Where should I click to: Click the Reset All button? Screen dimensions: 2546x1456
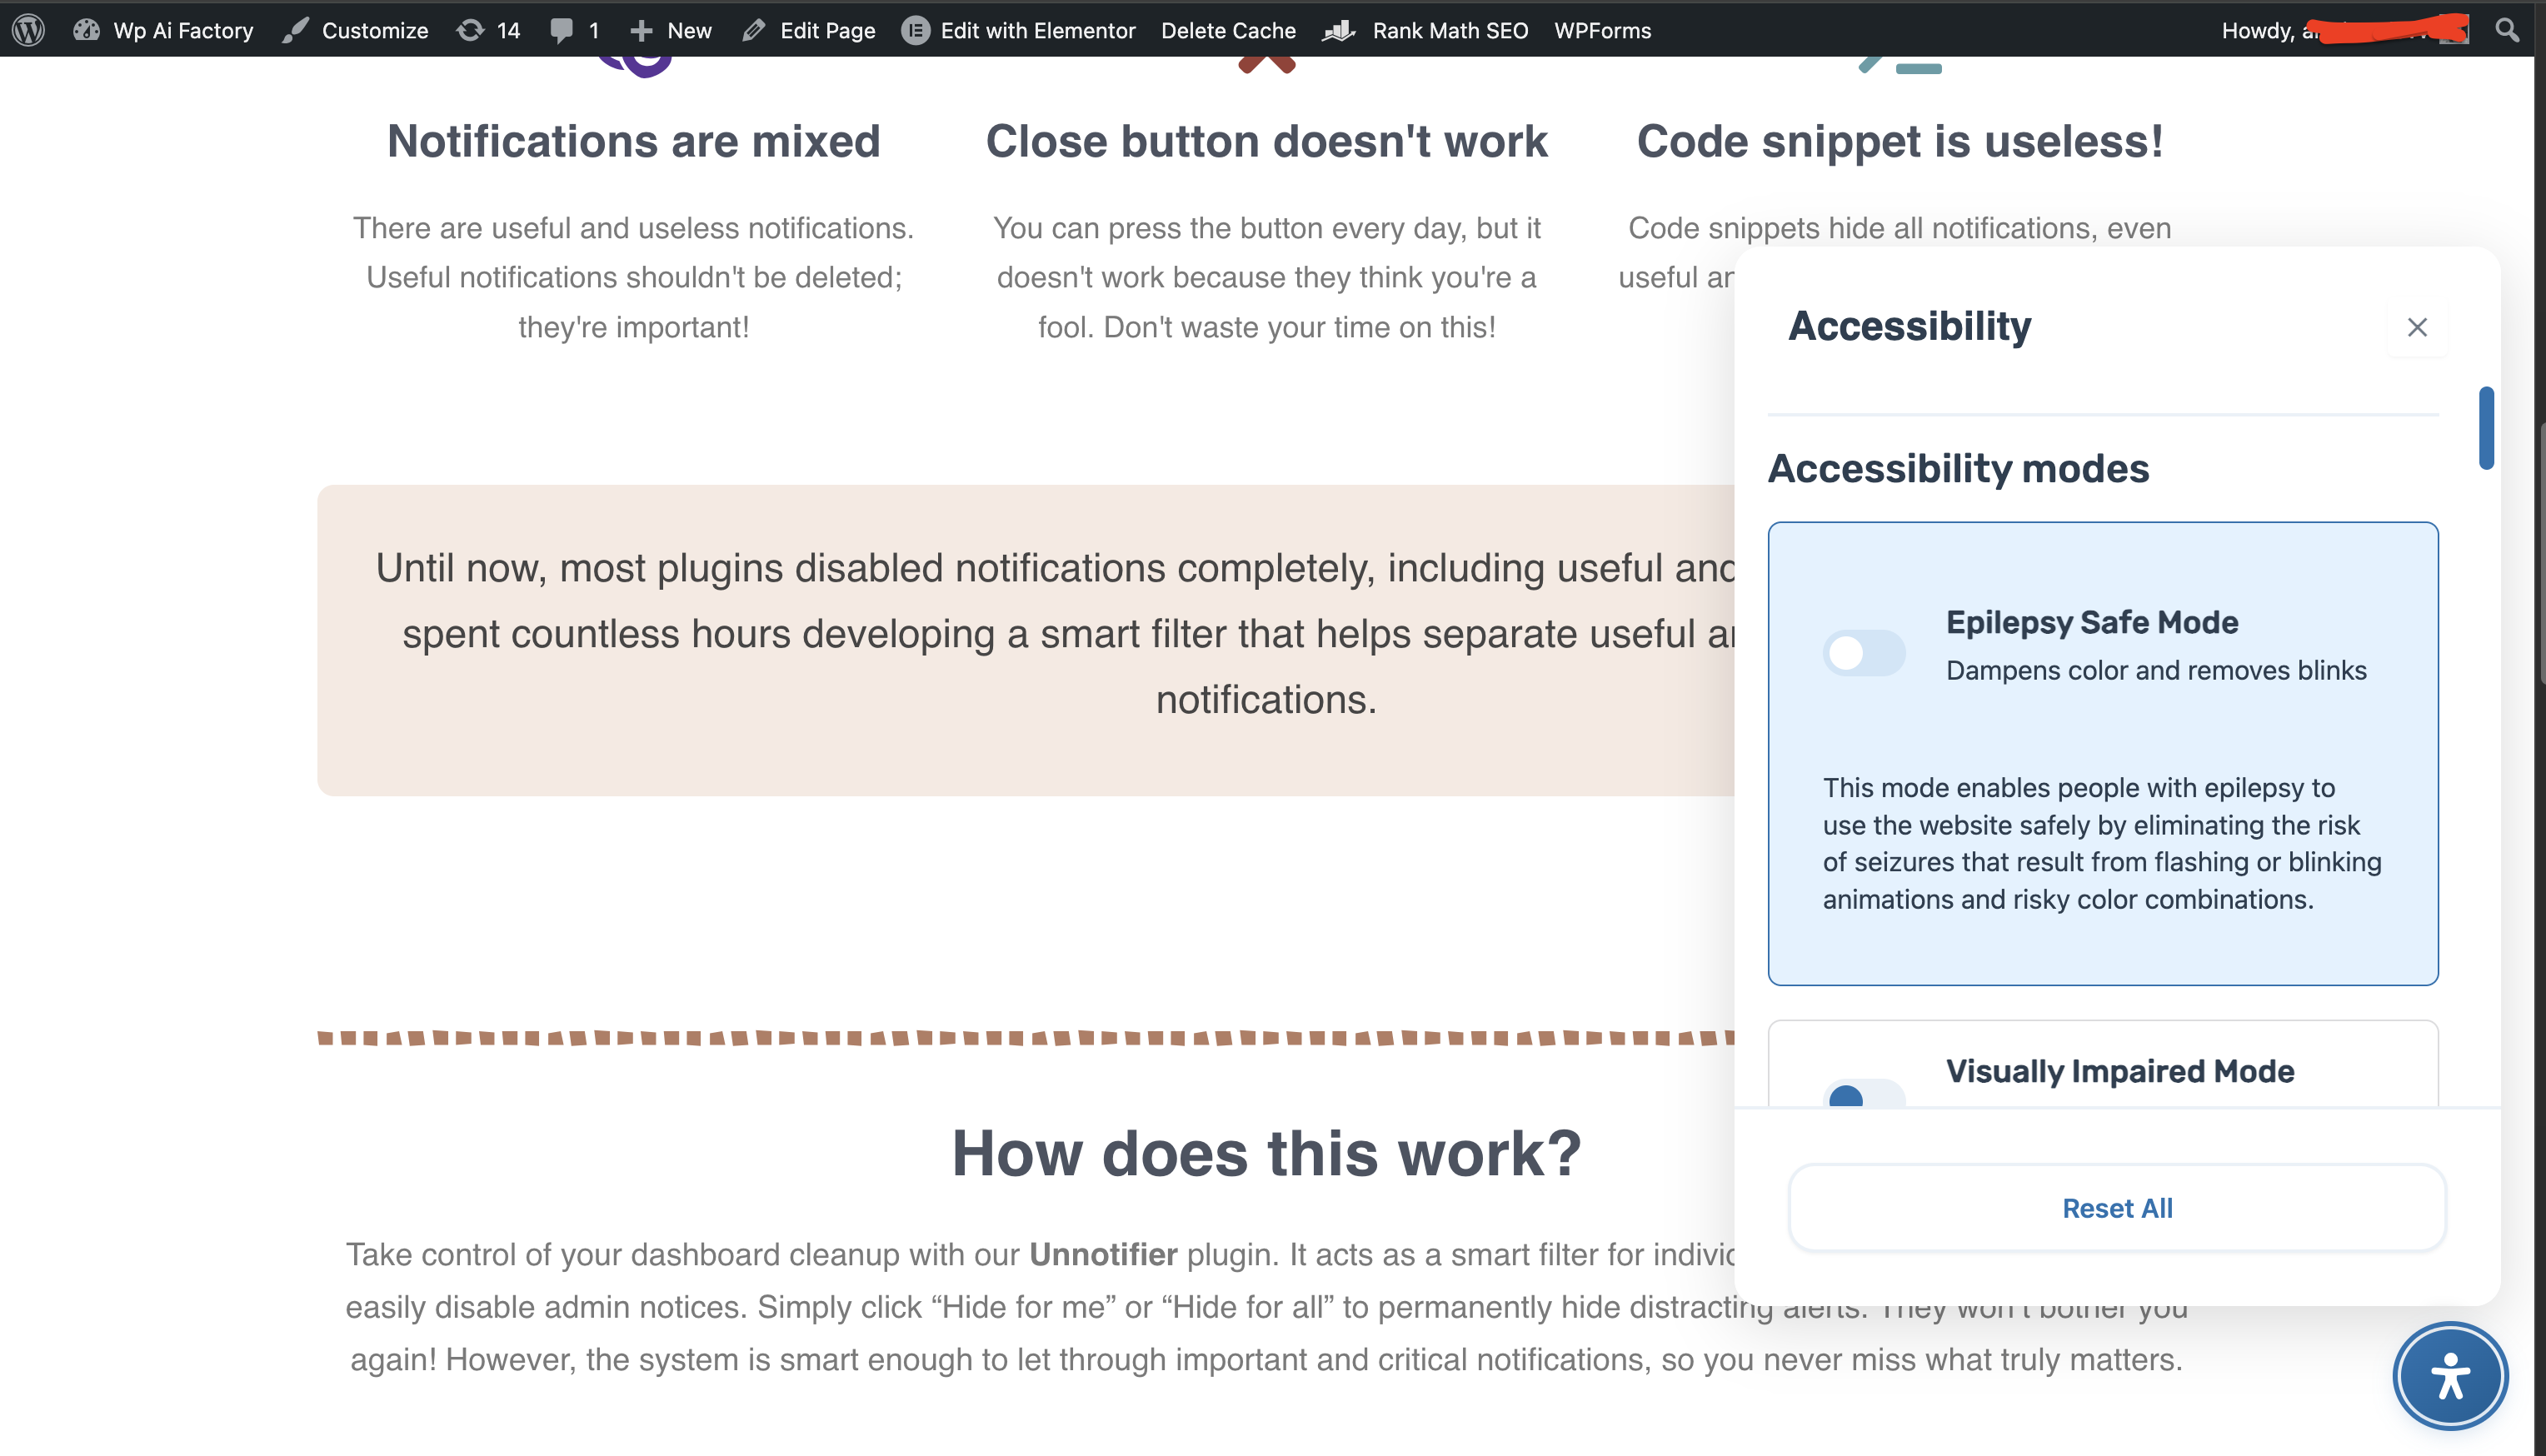(x=2116, y=1208)
